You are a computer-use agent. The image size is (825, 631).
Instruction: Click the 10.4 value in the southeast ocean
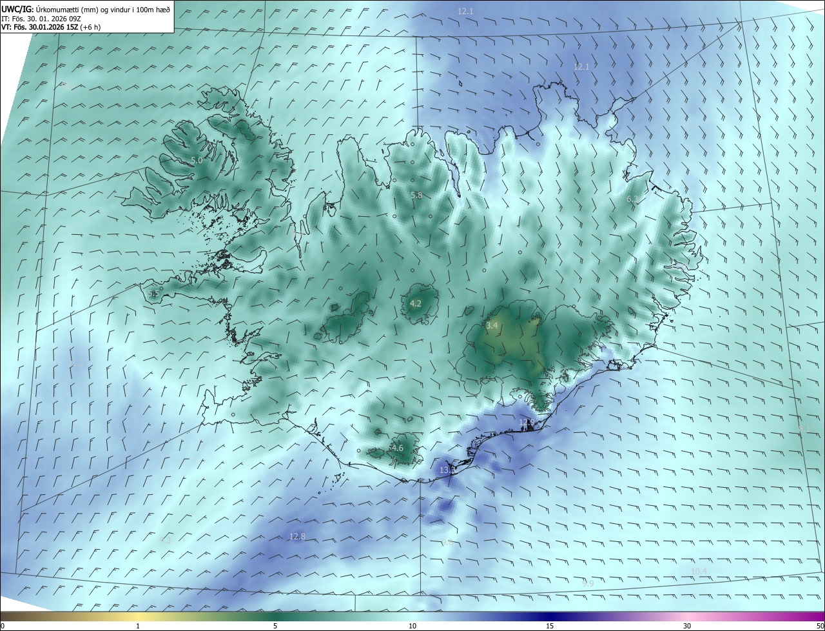(699, 571)
